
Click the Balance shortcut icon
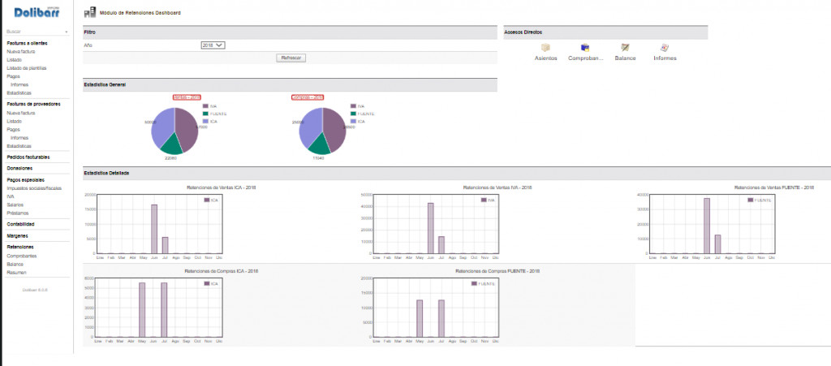click(625, 48)
